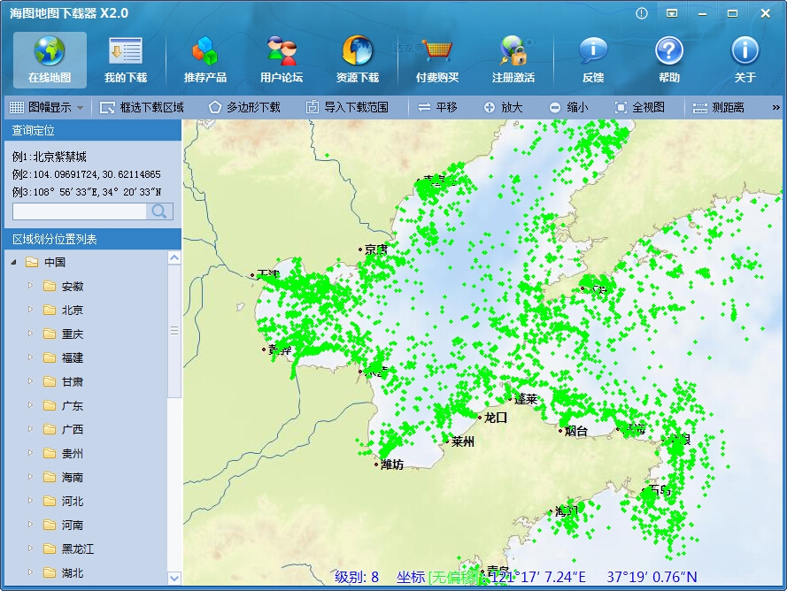
Task: Expand the 贵州 folder arrow
Action: (30, 453)
